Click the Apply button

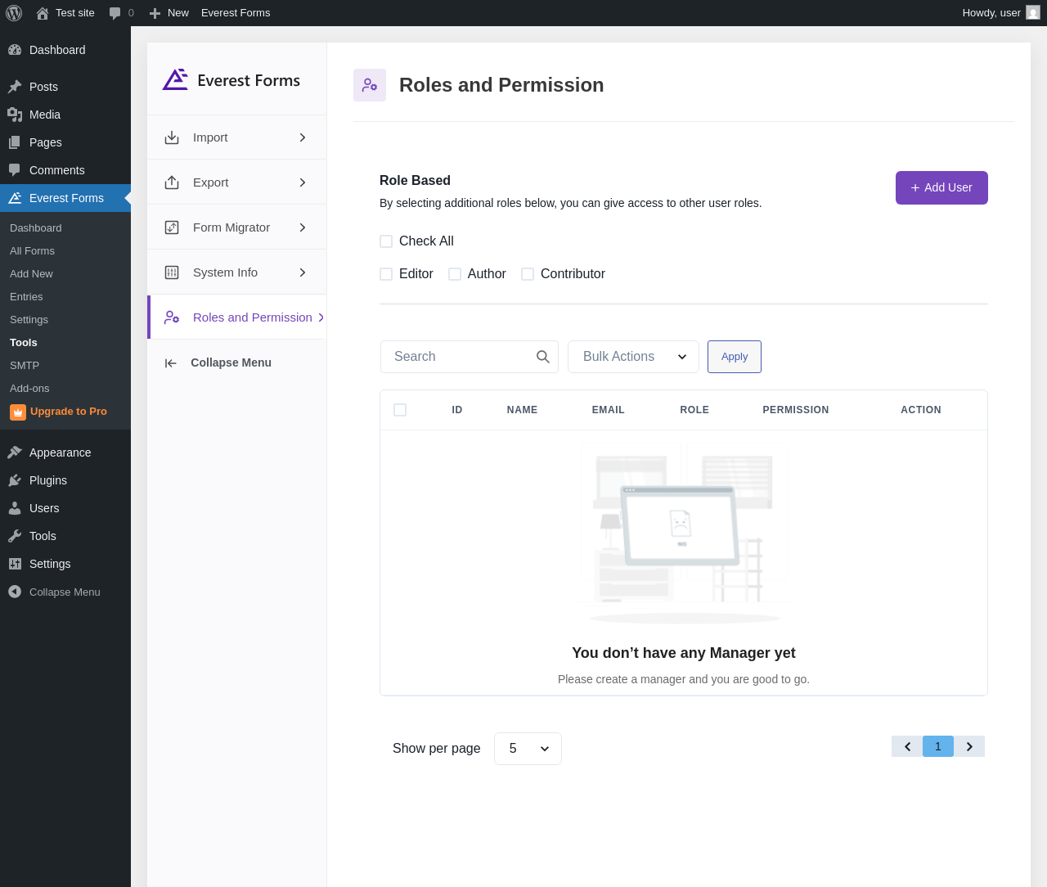coord(735,357)
